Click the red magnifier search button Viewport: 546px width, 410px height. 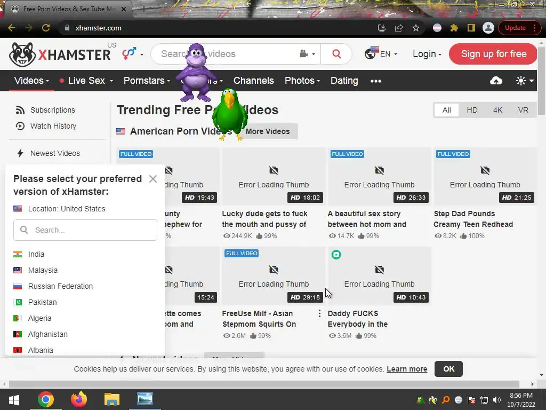click(336, 54)
